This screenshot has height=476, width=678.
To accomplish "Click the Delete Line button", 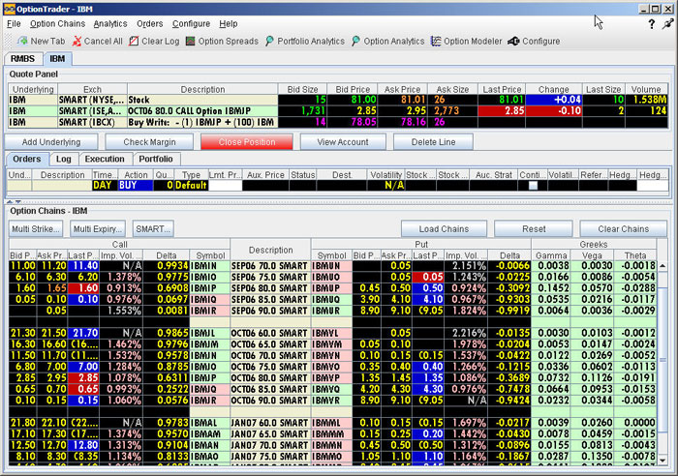I will [433, 142].
